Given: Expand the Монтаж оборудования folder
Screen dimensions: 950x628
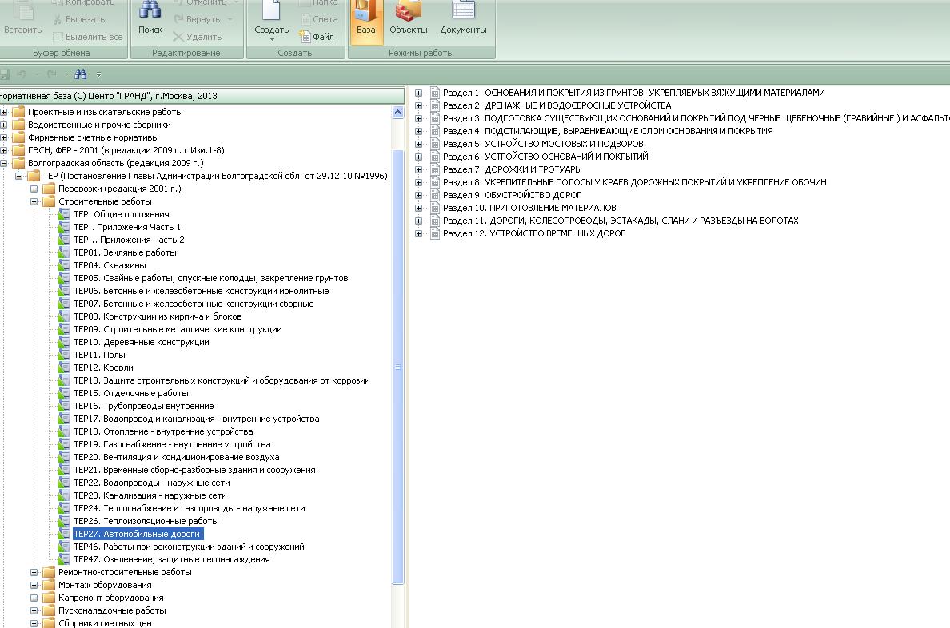Looking at the screenshot, I should pyautogui.click(x=34, y=585).
